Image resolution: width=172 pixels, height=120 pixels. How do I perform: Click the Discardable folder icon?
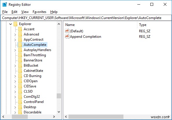pyautogui.click(x=20, y=112)
